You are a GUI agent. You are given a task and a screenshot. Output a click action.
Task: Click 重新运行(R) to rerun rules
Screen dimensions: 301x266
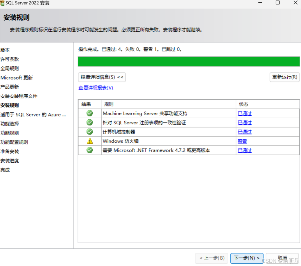[284, 77]
